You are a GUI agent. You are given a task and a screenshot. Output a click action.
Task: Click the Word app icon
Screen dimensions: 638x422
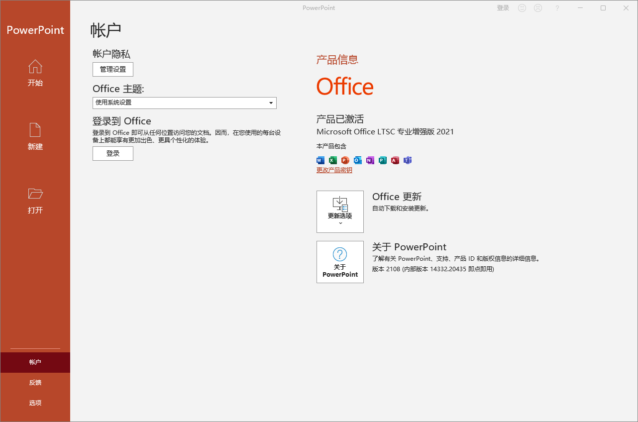point(320,160)
